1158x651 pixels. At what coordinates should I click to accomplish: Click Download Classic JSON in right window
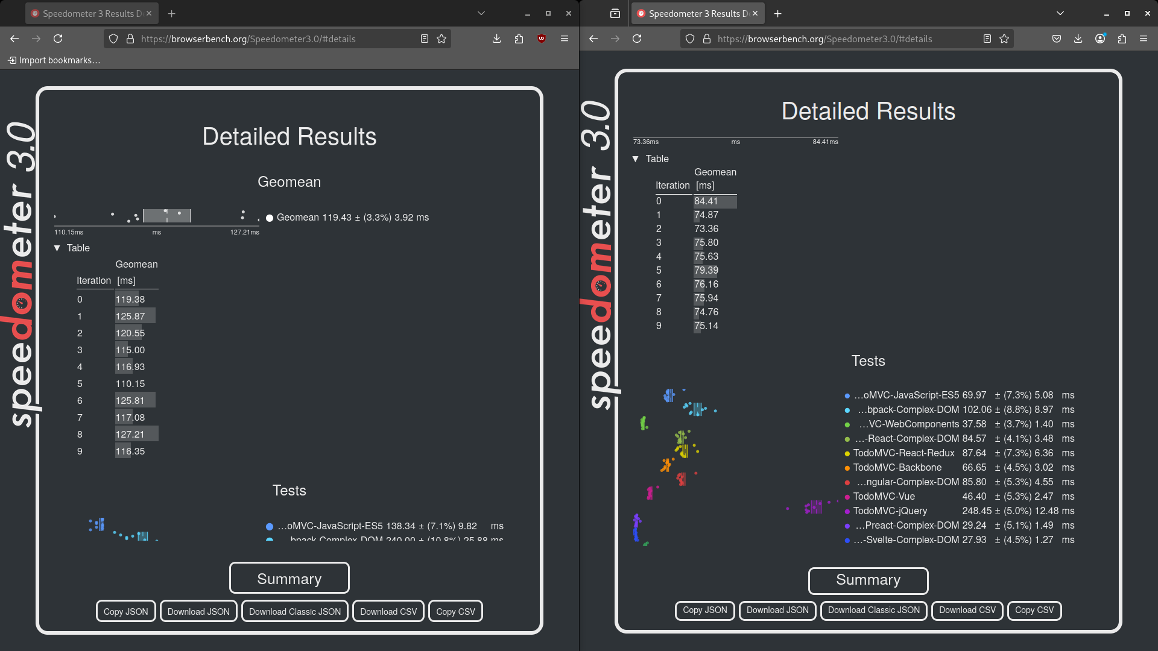coord(874,610)
